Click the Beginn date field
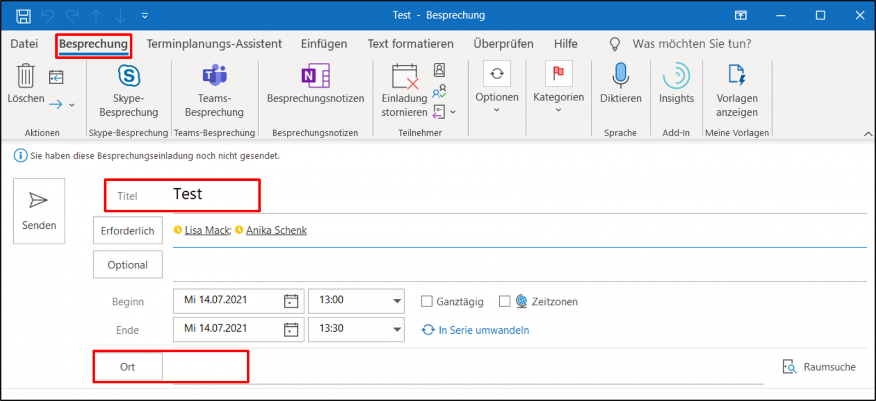This screenshot has height=401, width=876. (228, 301)
